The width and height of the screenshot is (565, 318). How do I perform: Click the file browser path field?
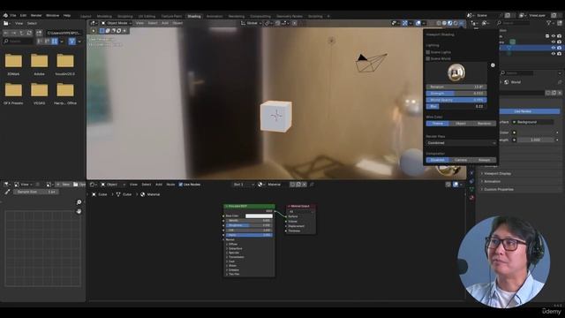coord(64,33)
